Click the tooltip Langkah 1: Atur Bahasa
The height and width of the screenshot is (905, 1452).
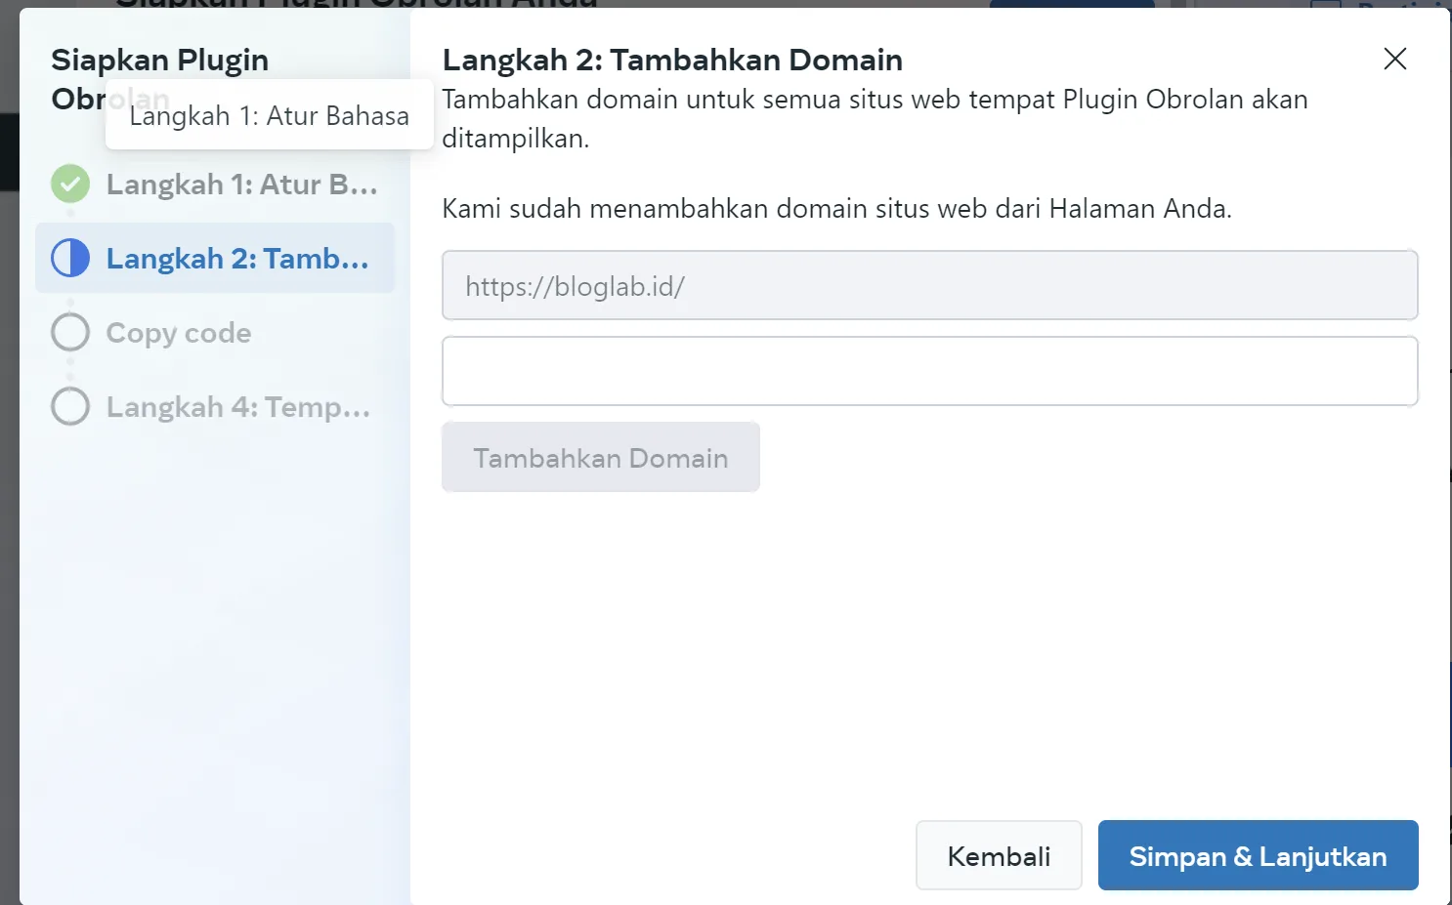(270, 115)
